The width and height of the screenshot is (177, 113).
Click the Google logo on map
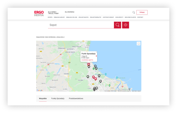40,90
